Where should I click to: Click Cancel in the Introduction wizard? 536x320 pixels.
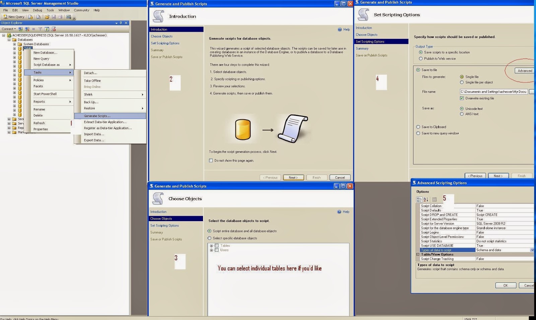[x=340, y=178]
